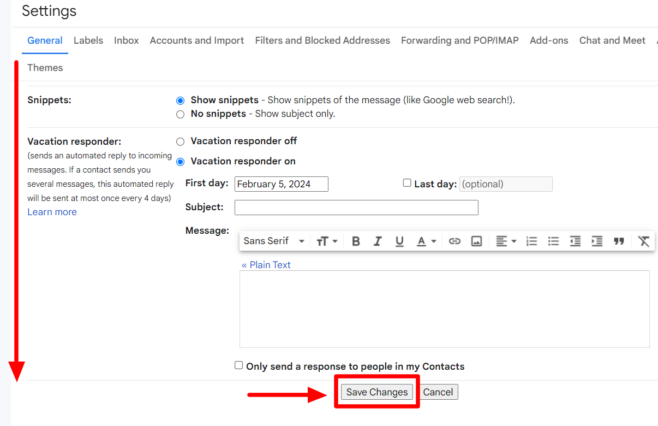Image resolution: width=658 pixels, height=426 pixels.
Task: Open Forwarding and POP/IMAP tab
Action: coord(460,40)
